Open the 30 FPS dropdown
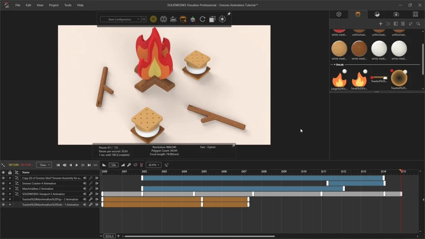425x239 pixels. click(153, 165)
